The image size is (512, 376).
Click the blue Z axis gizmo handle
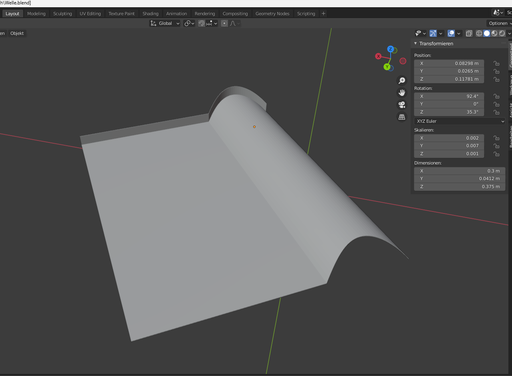coord(390,49)
